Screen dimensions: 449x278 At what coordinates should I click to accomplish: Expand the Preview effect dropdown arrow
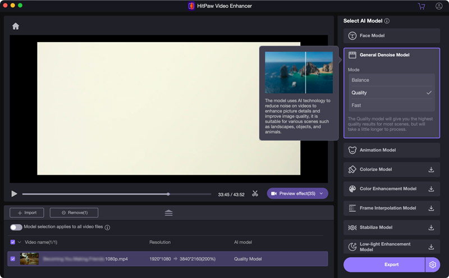point(322,194)
